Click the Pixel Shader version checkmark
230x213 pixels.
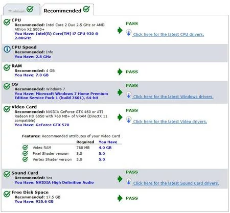[25, 153]
